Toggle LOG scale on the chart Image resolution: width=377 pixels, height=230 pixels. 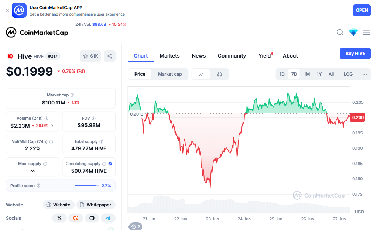348,74
